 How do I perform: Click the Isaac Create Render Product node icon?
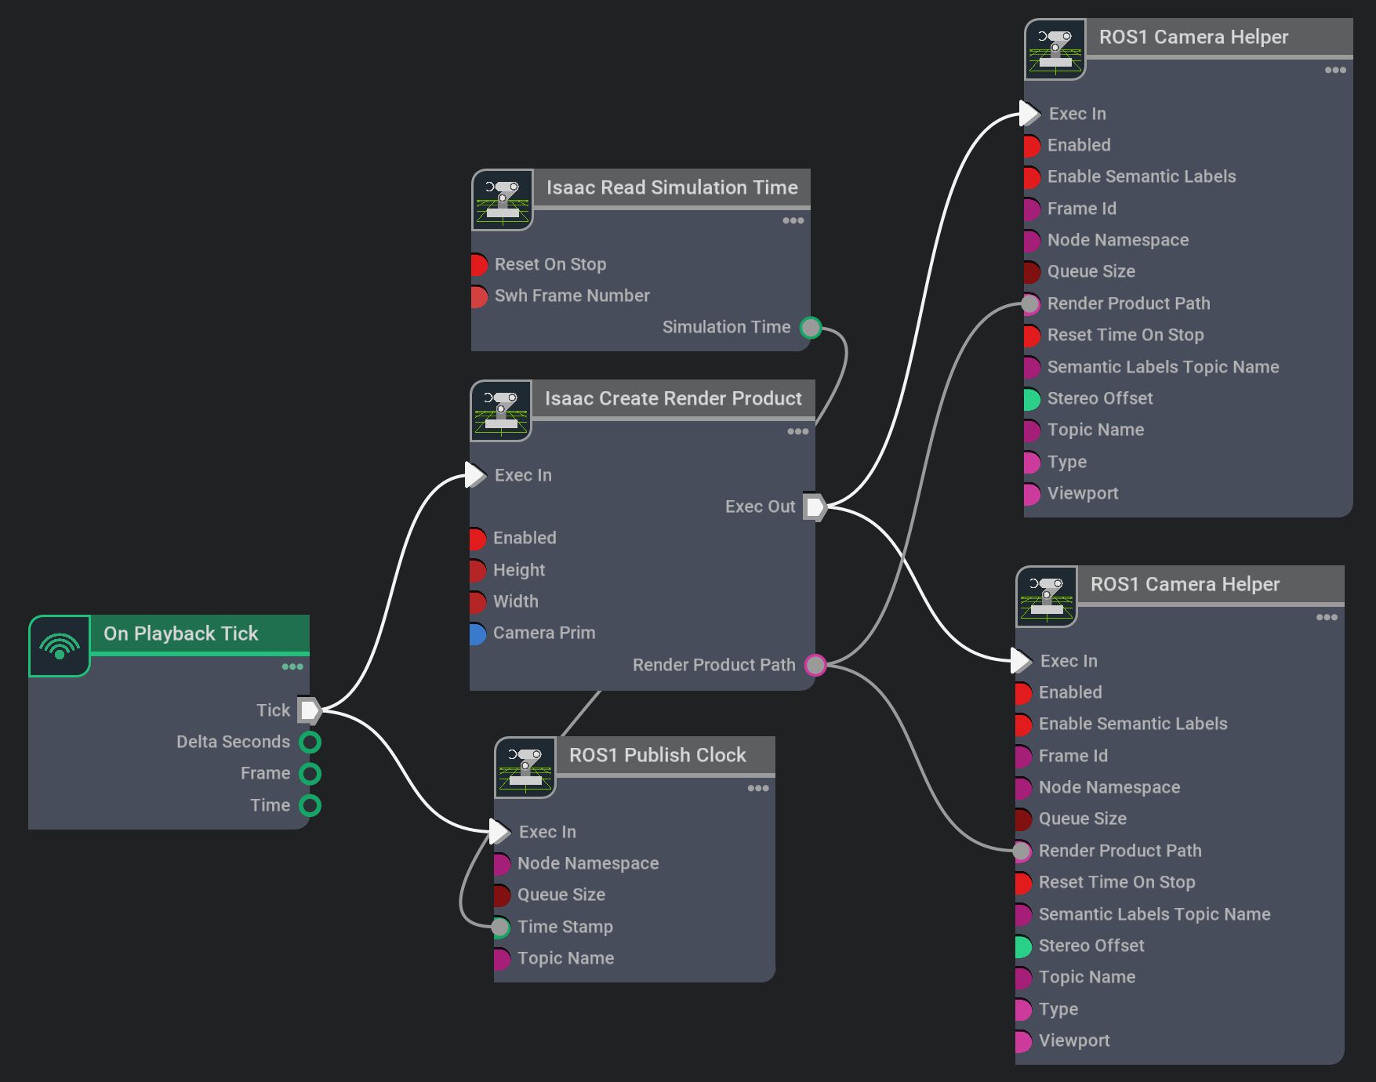click(501, 411)
